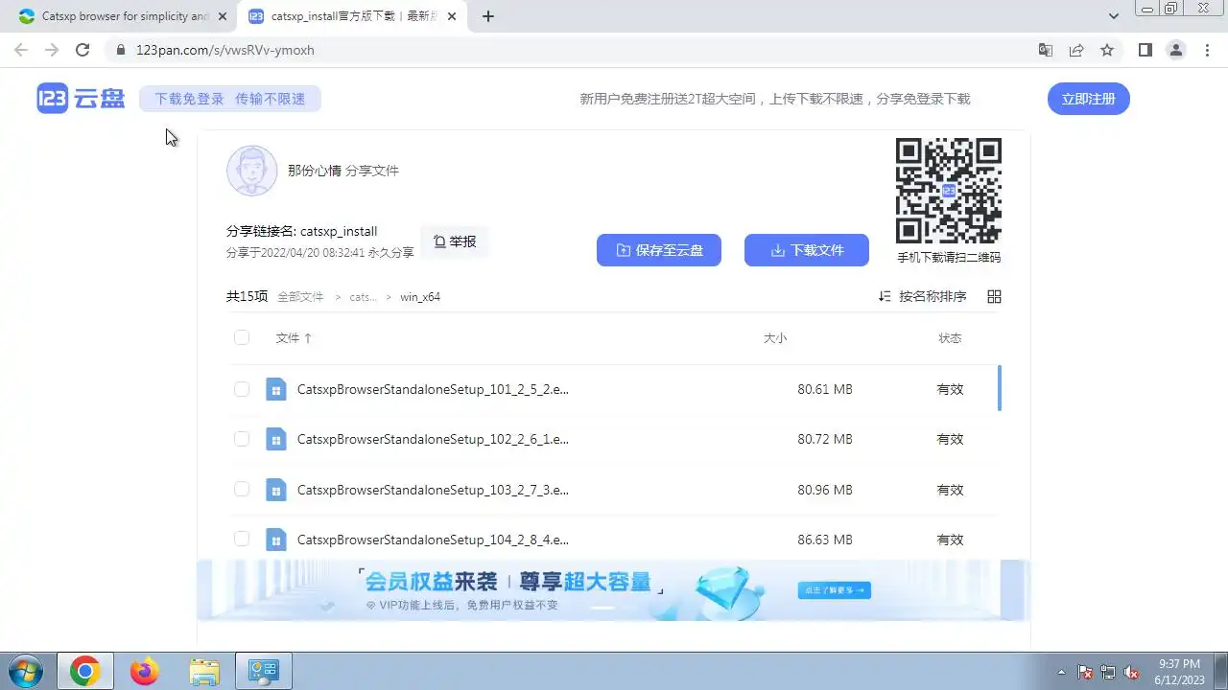Click the user avatar of 那份心情

click(x=252, y=171)
